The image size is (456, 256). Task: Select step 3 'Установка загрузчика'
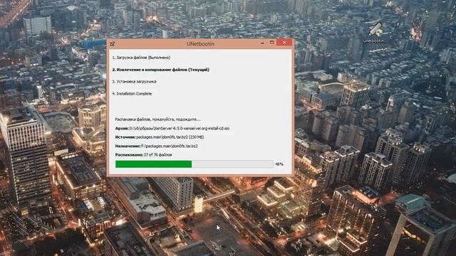[135, 82]
